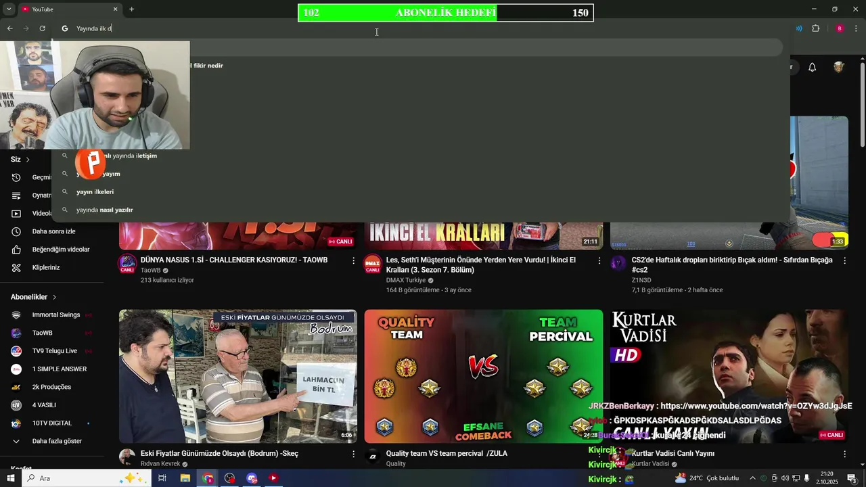Open File Explorer from taskbar
The image size is (866, 487).
coord(185,478)
